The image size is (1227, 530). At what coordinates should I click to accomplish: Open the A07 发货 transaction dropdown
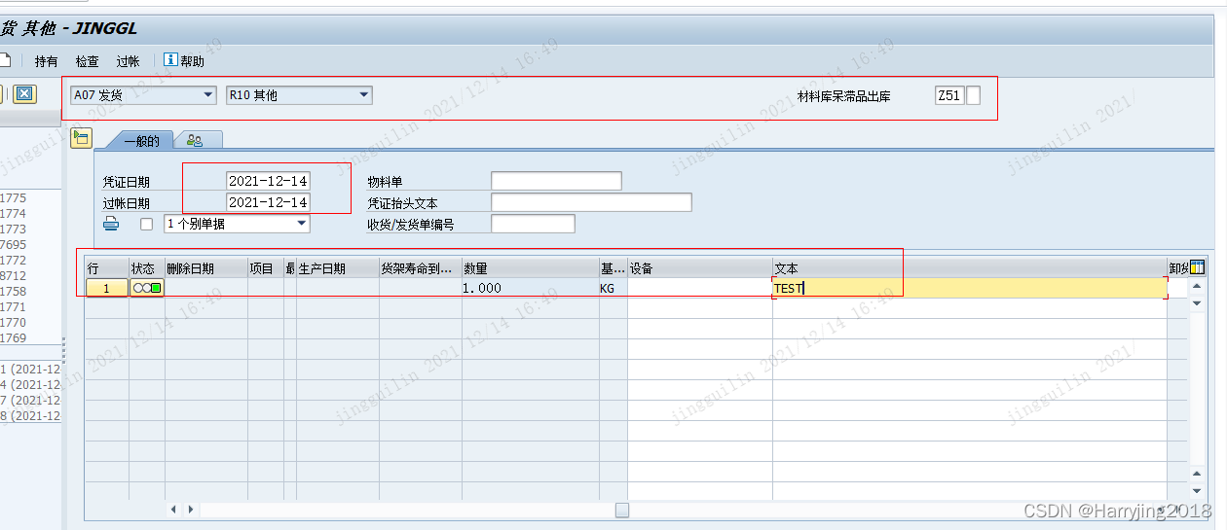(x=143, y=95)
